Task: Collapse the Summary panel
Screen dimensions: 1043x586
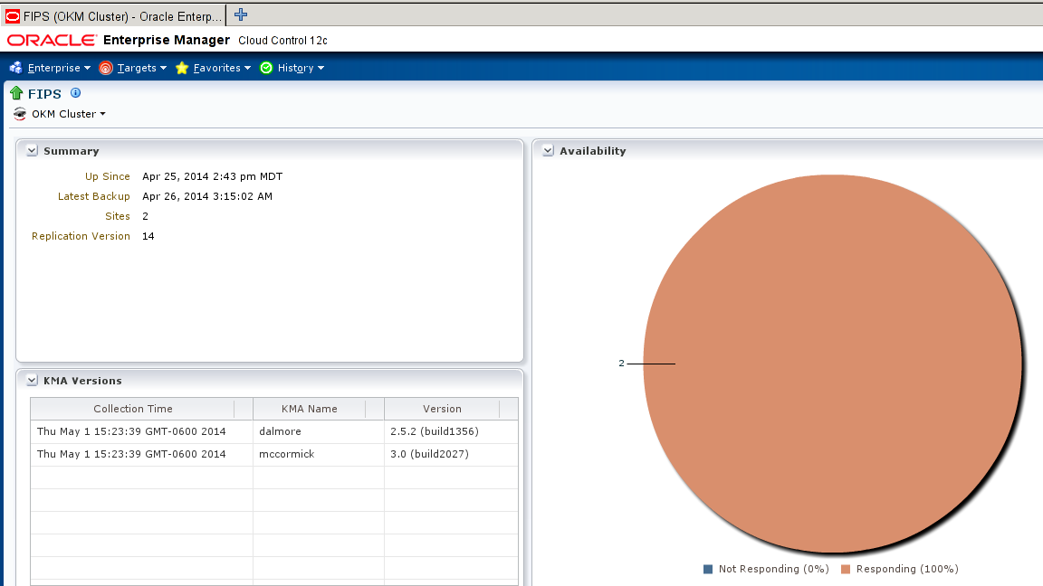Action: [32, 151]
